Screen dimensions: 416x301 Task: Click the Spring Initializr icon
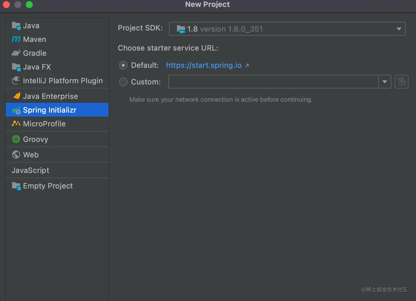pos(16,110)
